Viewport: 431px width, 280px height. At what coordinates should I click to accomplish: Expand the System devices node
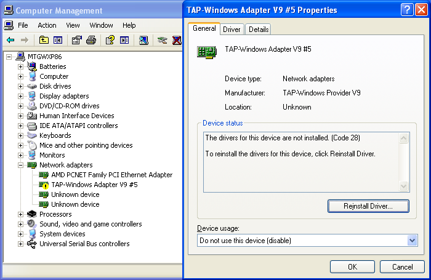(x=20, y=234)
